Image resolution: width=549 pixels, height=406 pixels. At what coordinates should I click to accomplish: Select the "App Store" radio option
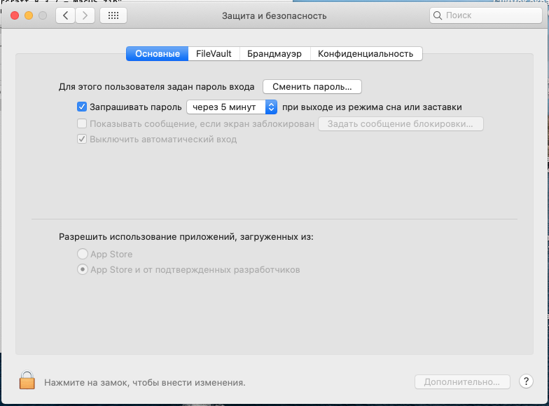83,255
